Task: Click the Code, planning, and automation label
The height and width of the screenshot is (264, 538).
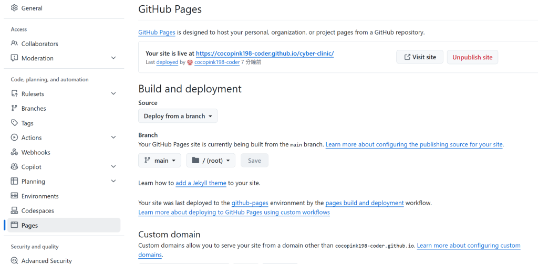Action: [x=50, y=80]
